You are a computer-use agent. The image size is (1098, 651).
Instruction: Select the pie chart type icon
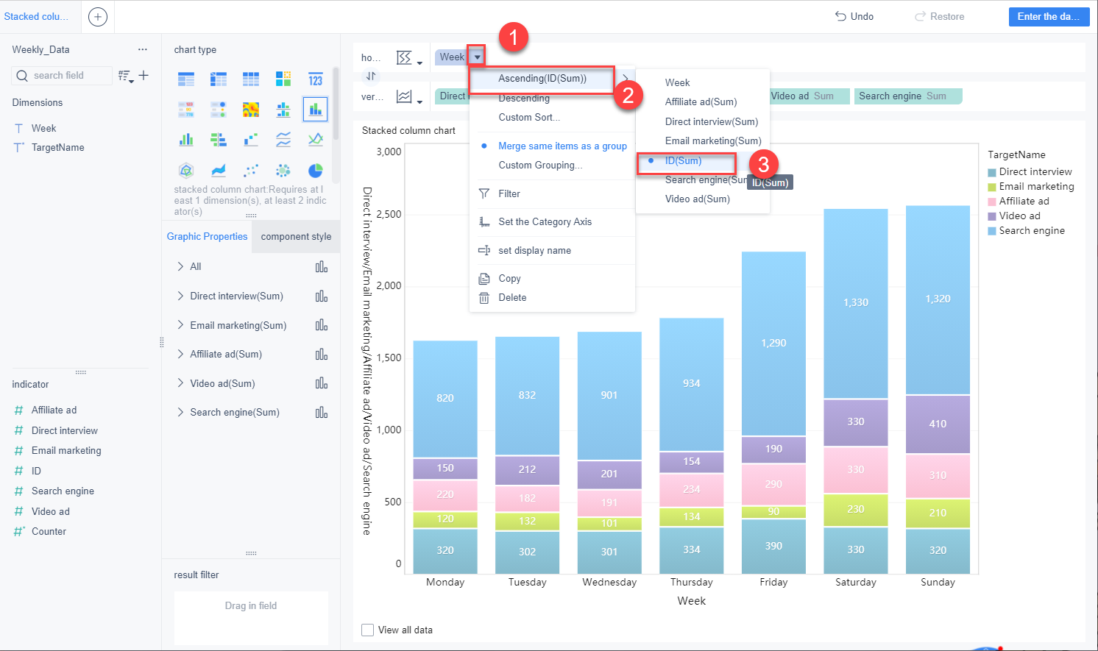pos(315,171)
